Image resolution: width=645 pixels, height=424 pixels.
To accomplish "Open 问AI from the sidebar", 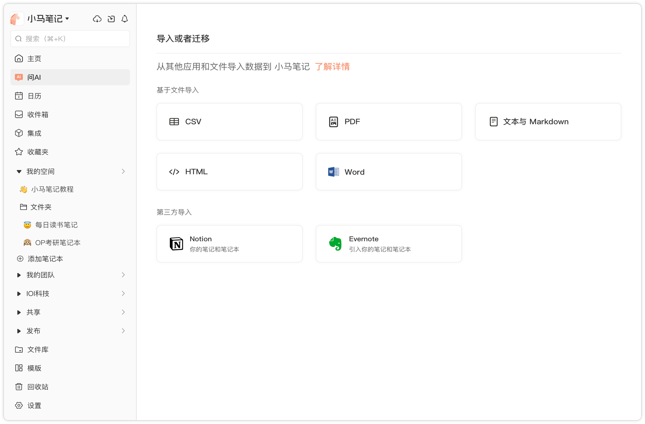I will click(x=34, y=77).
